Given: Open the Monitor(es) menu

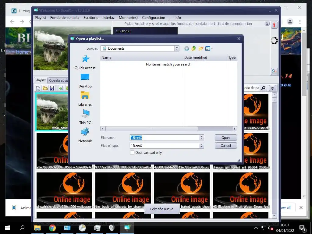Looking at the screenshot, I should click(x=128, y=17).
